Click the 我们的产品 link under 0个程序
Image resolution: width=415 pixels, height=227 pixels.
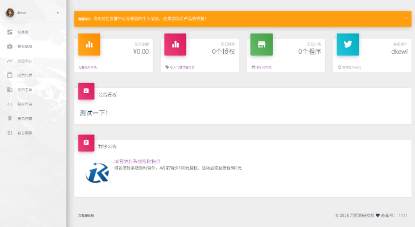click(264, 67)
